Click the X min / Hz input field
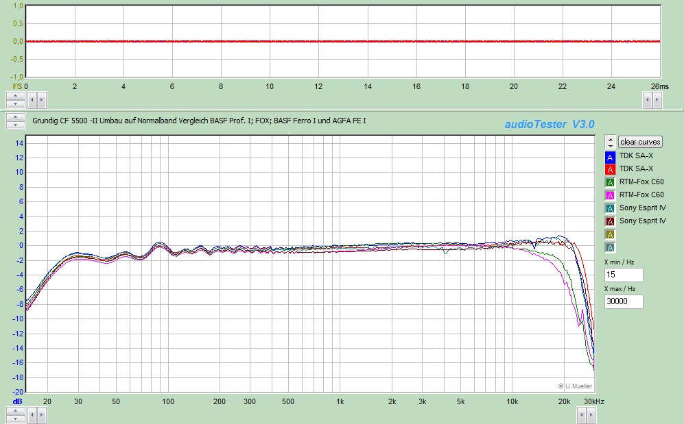Image resolution: width=684 pixels, height=424 pixels. pyautogui.click(x=623, y=275)
